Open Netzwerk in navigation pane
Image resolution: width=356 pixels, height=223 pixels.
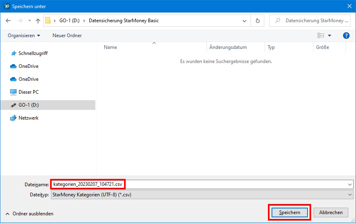[28, 118]
